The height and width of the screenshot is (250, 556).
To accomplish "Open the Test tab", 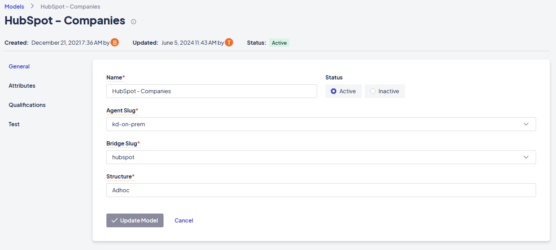I will pos(14,124).
